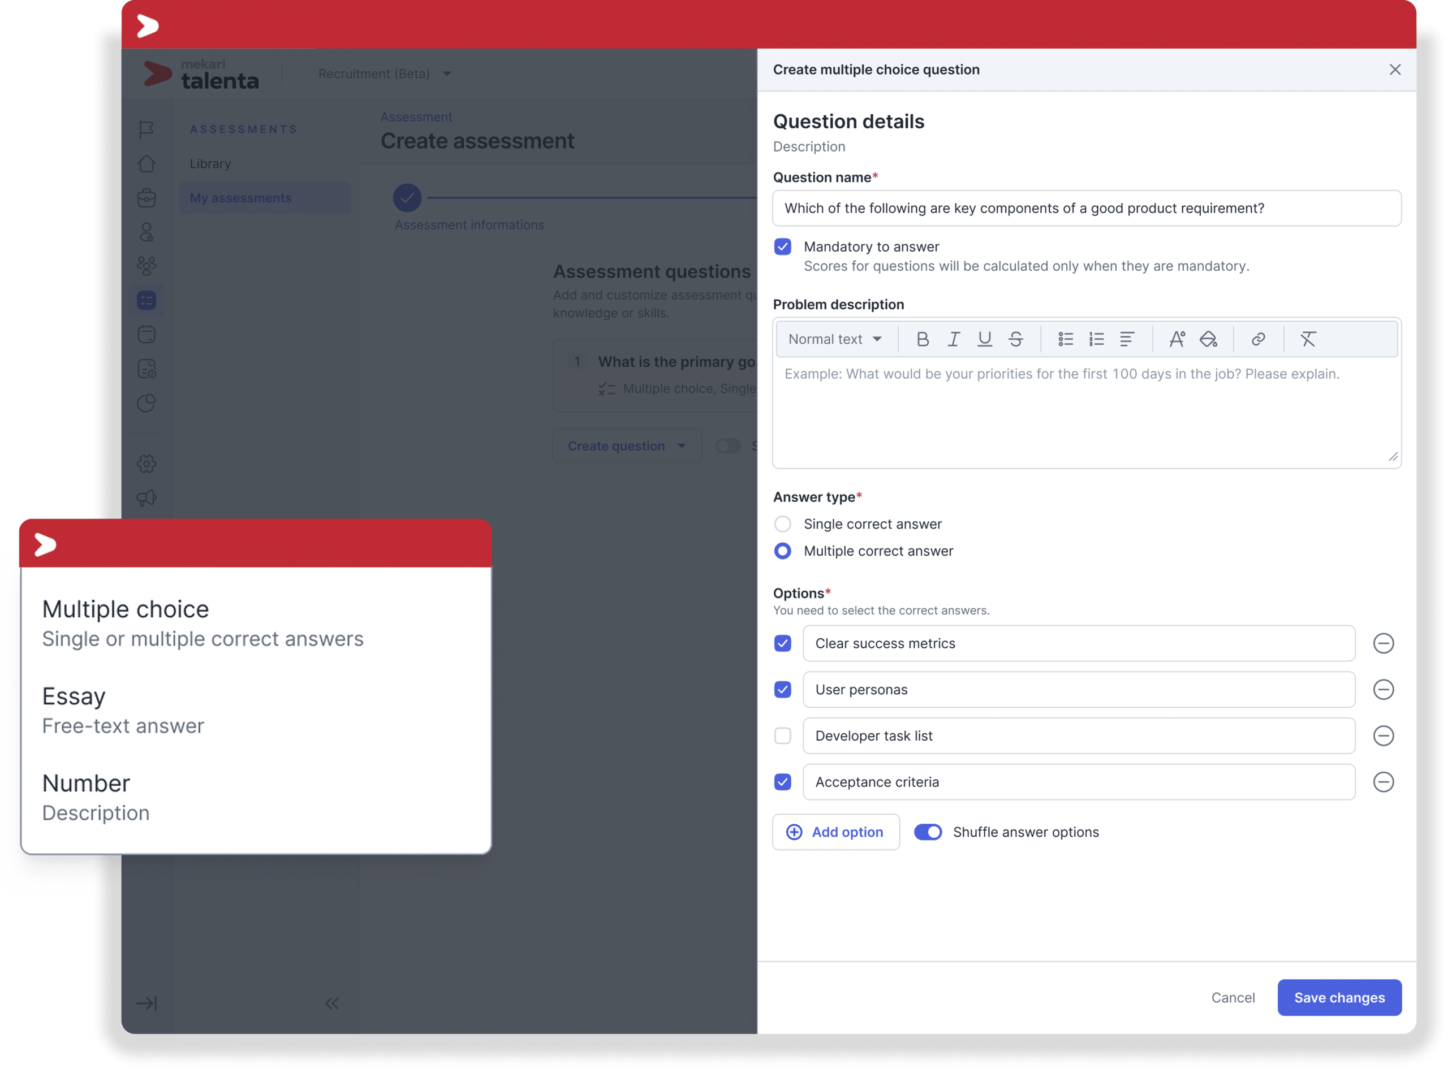Open the Normal text style dropdown
Image resolution: width=1448 pixels, height=1069 pixels.
835,339
